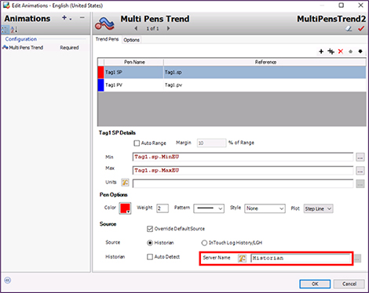Click the red checkmark enable icon
Image resolution: width=369 pixels, height=293 pixels.
click(x=361, y=28)
